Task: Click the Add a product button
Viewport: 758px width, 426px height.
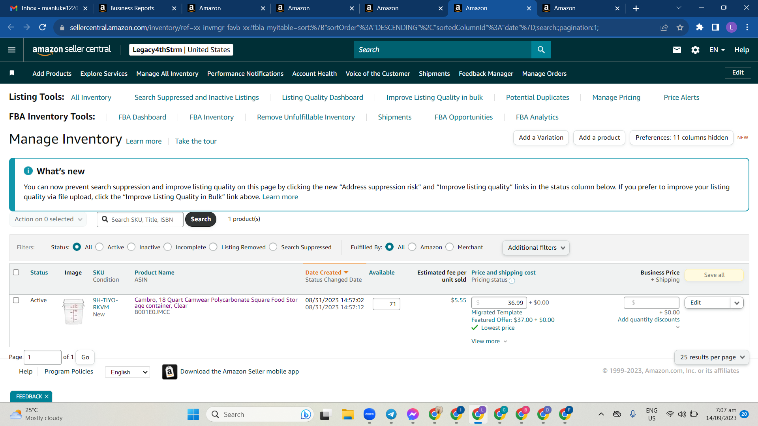Action: click(x=599, y=138)
